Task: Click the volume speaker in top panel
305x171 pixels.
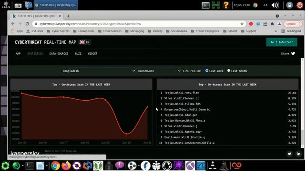Action: pyautogui.click(x=275, y=5)
